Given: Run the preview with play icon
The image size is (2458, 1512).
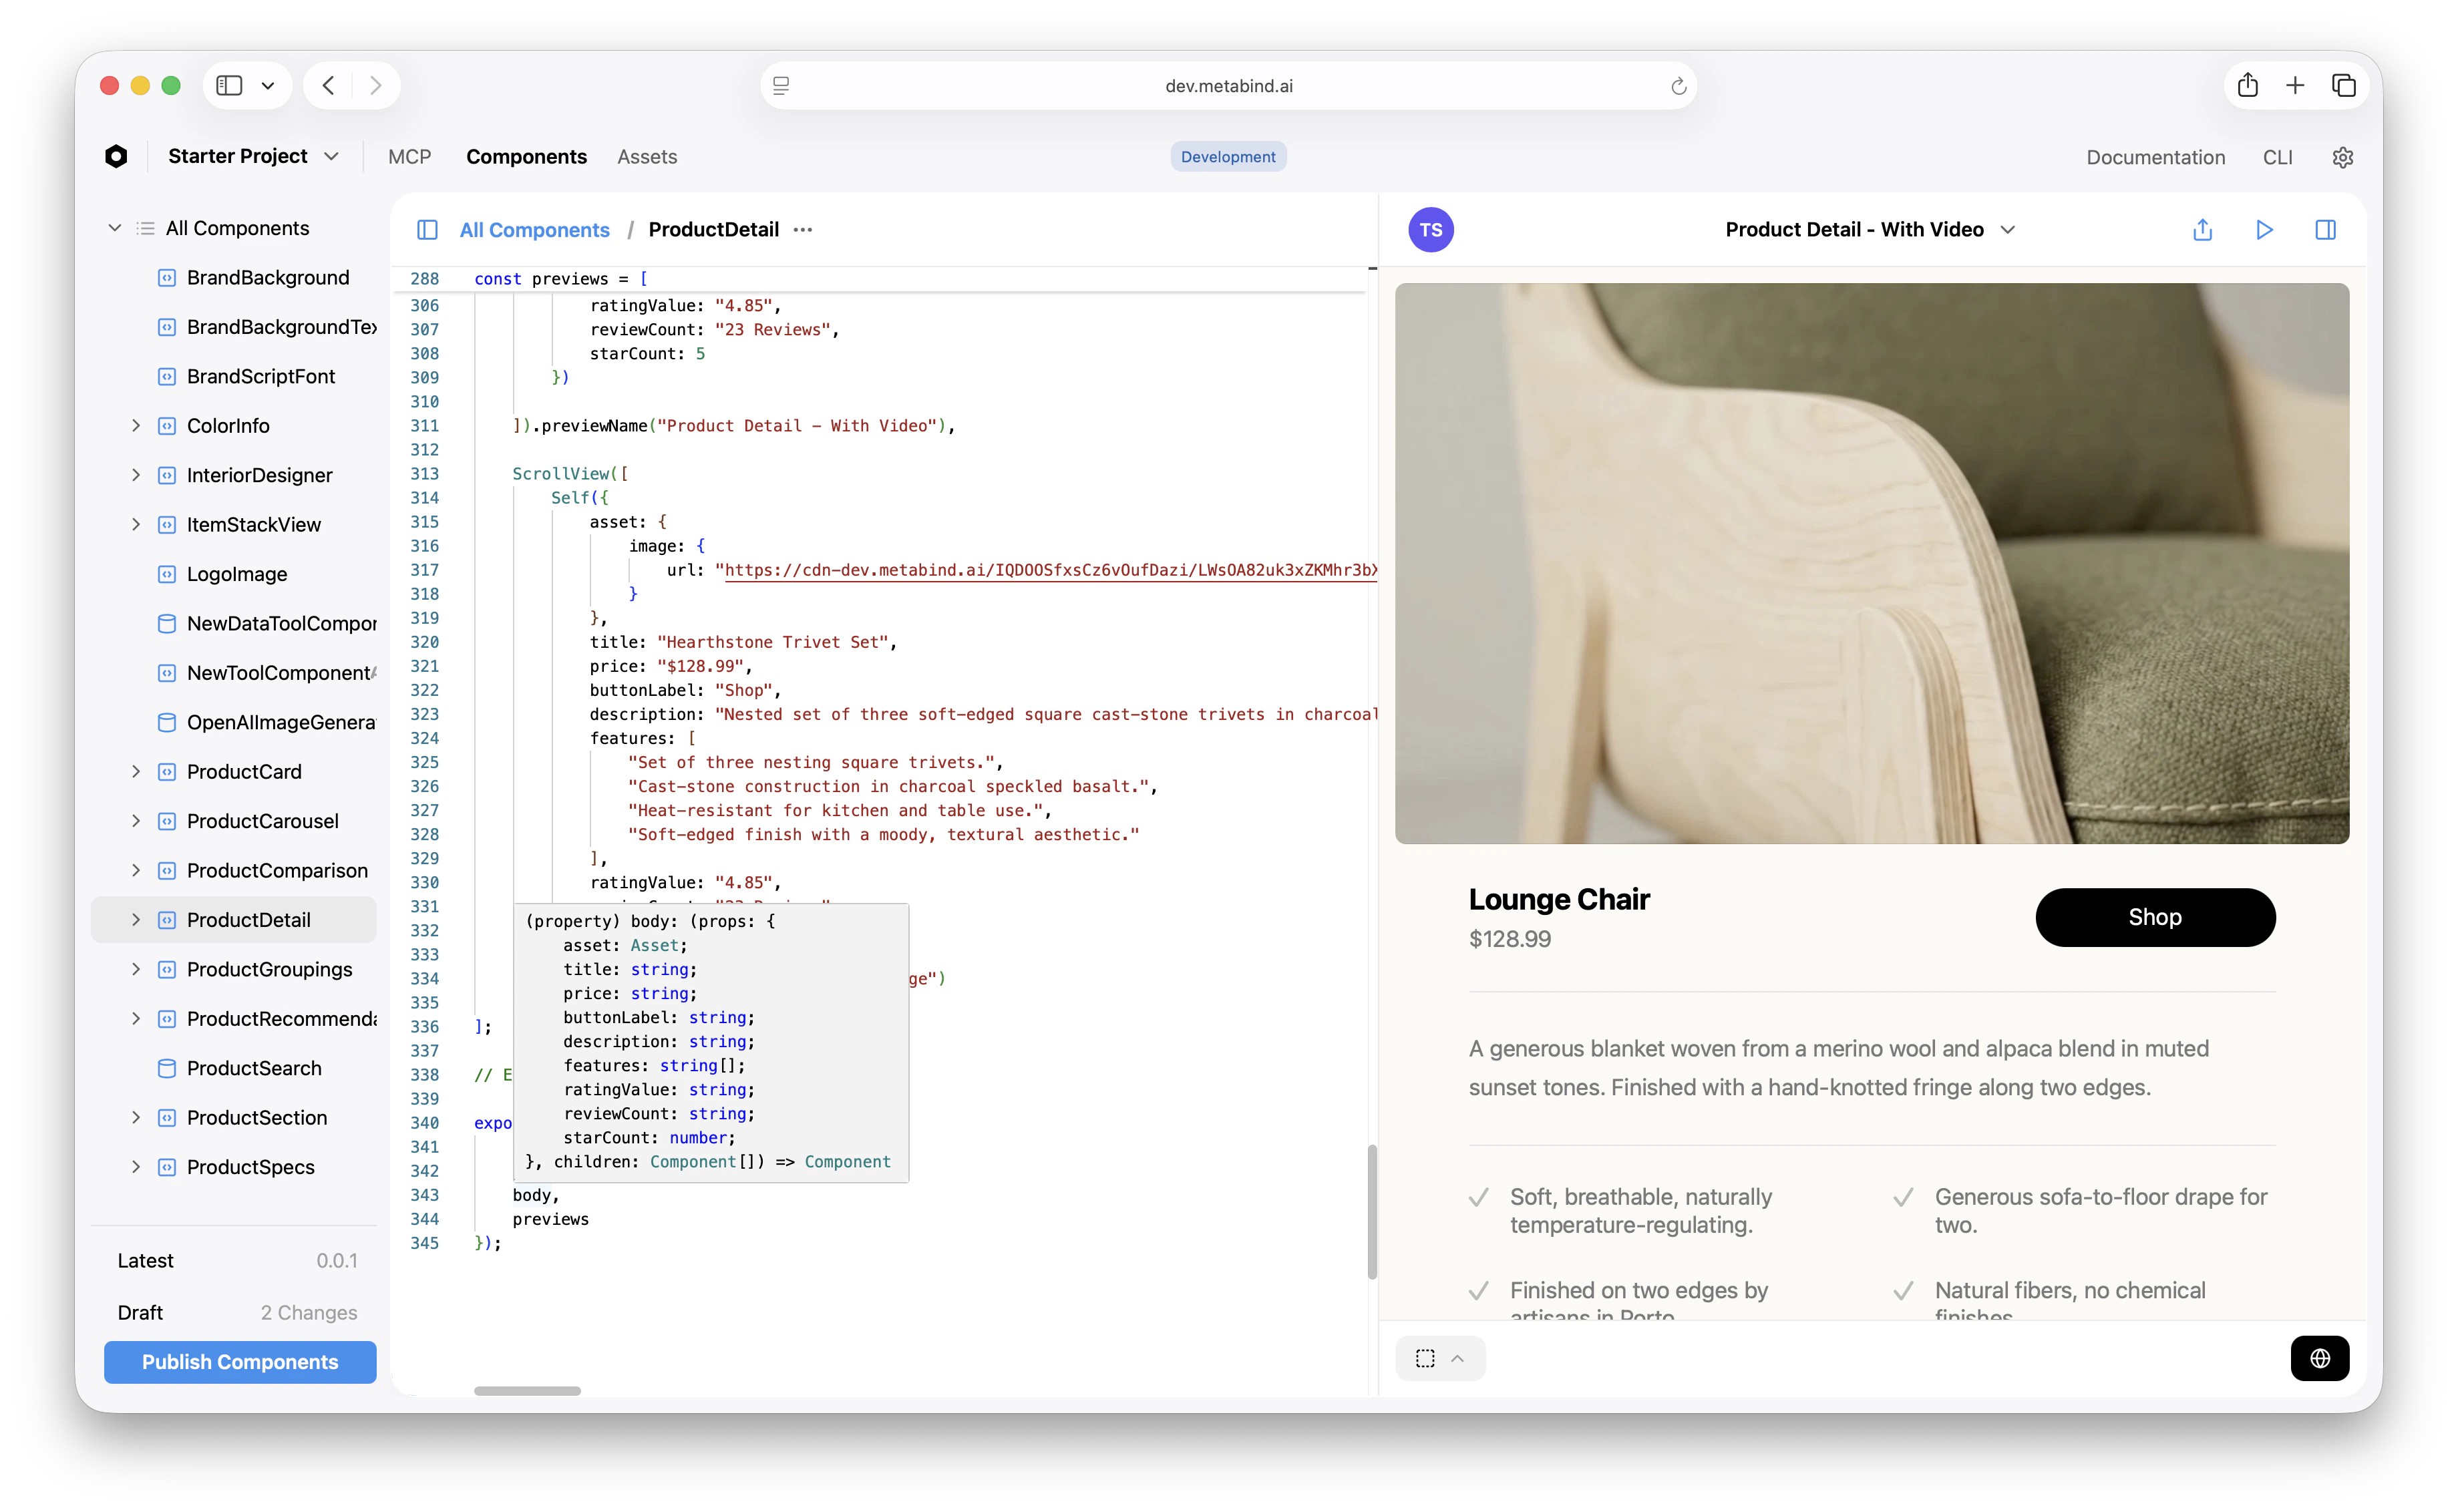Looking at the screenshot, I should click(2264, 230).
